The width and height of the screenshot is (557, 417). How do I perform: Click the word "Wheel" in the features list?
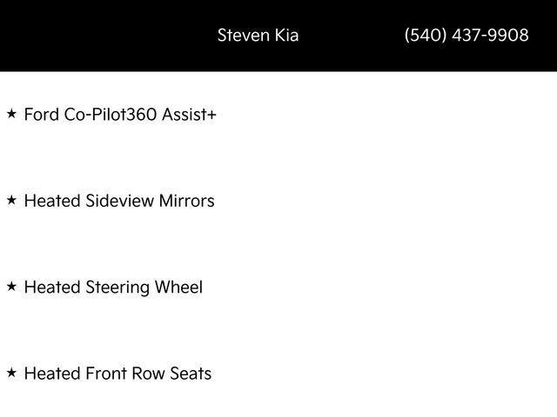[x=178, y=287]
